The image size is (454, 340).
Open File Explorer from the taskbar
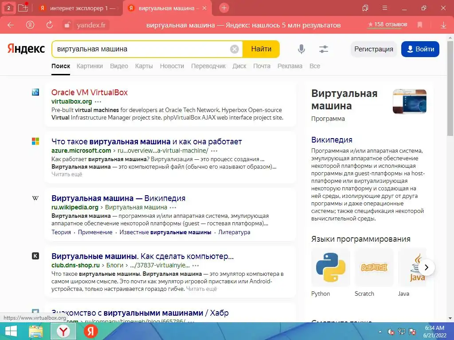pyautogui.click(x=36, y=331)
